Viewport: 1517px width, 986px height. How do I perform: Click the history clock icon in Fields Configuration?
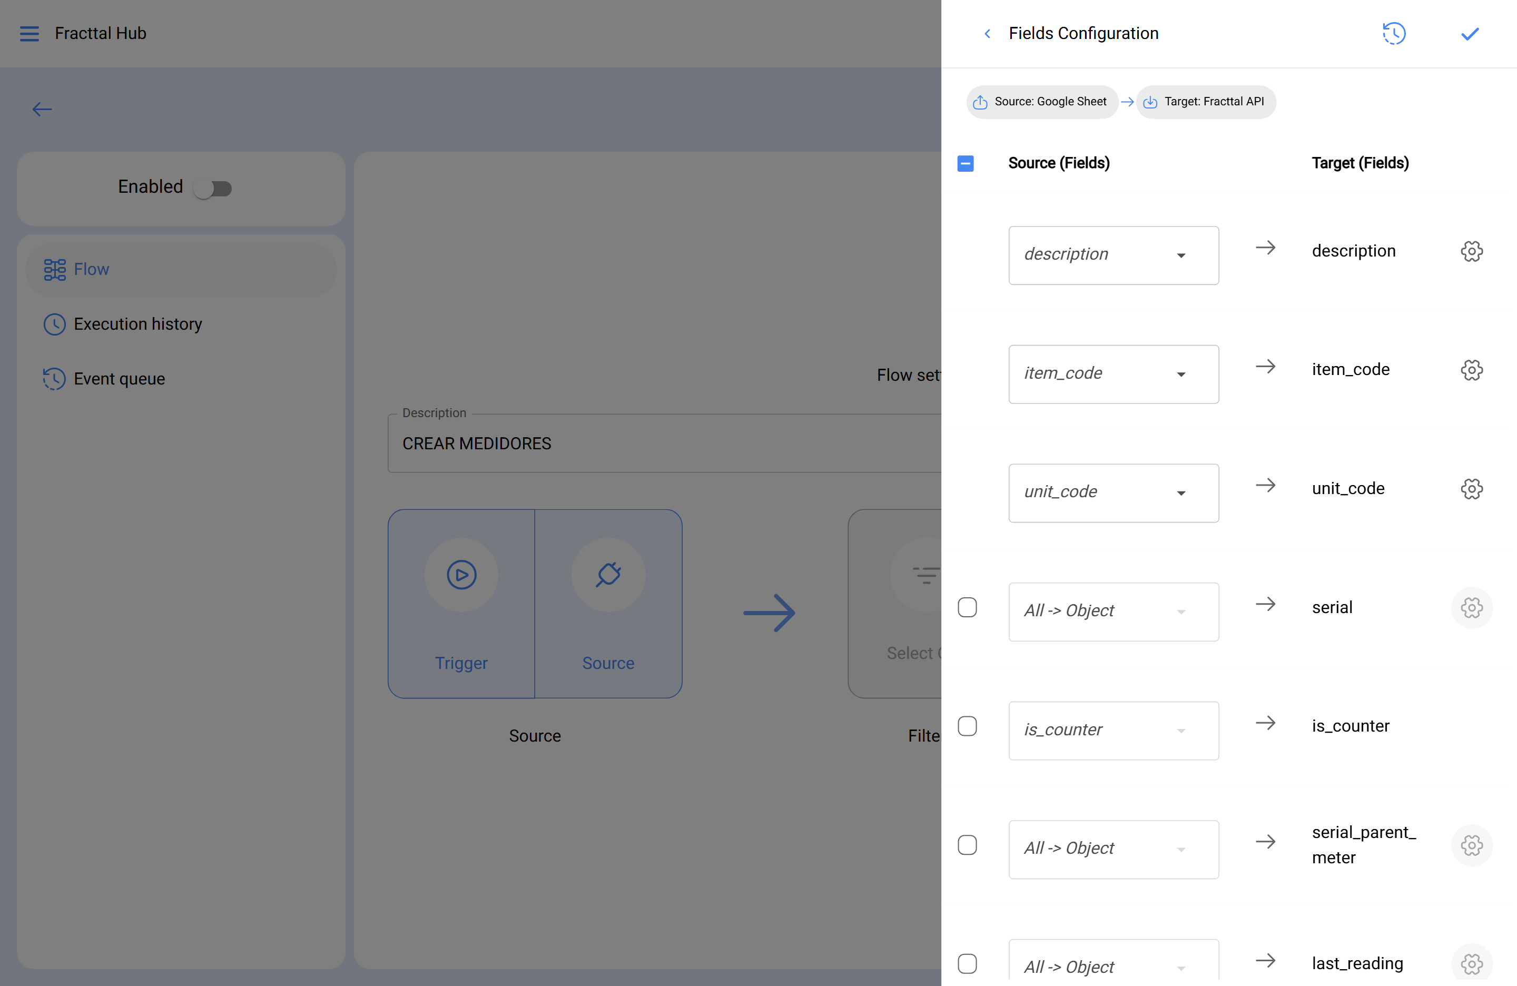1393,33
